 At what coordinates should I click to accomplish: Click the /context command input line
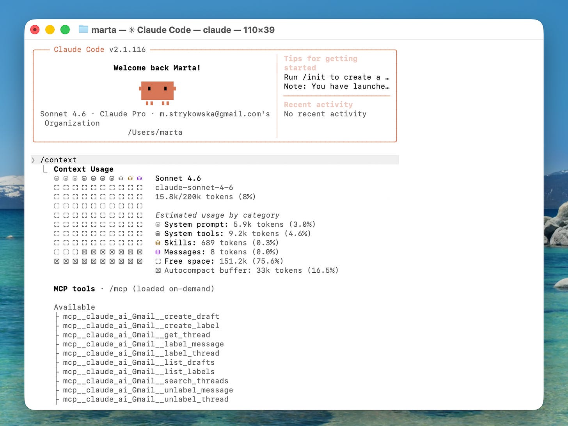(x=215, y=160)
